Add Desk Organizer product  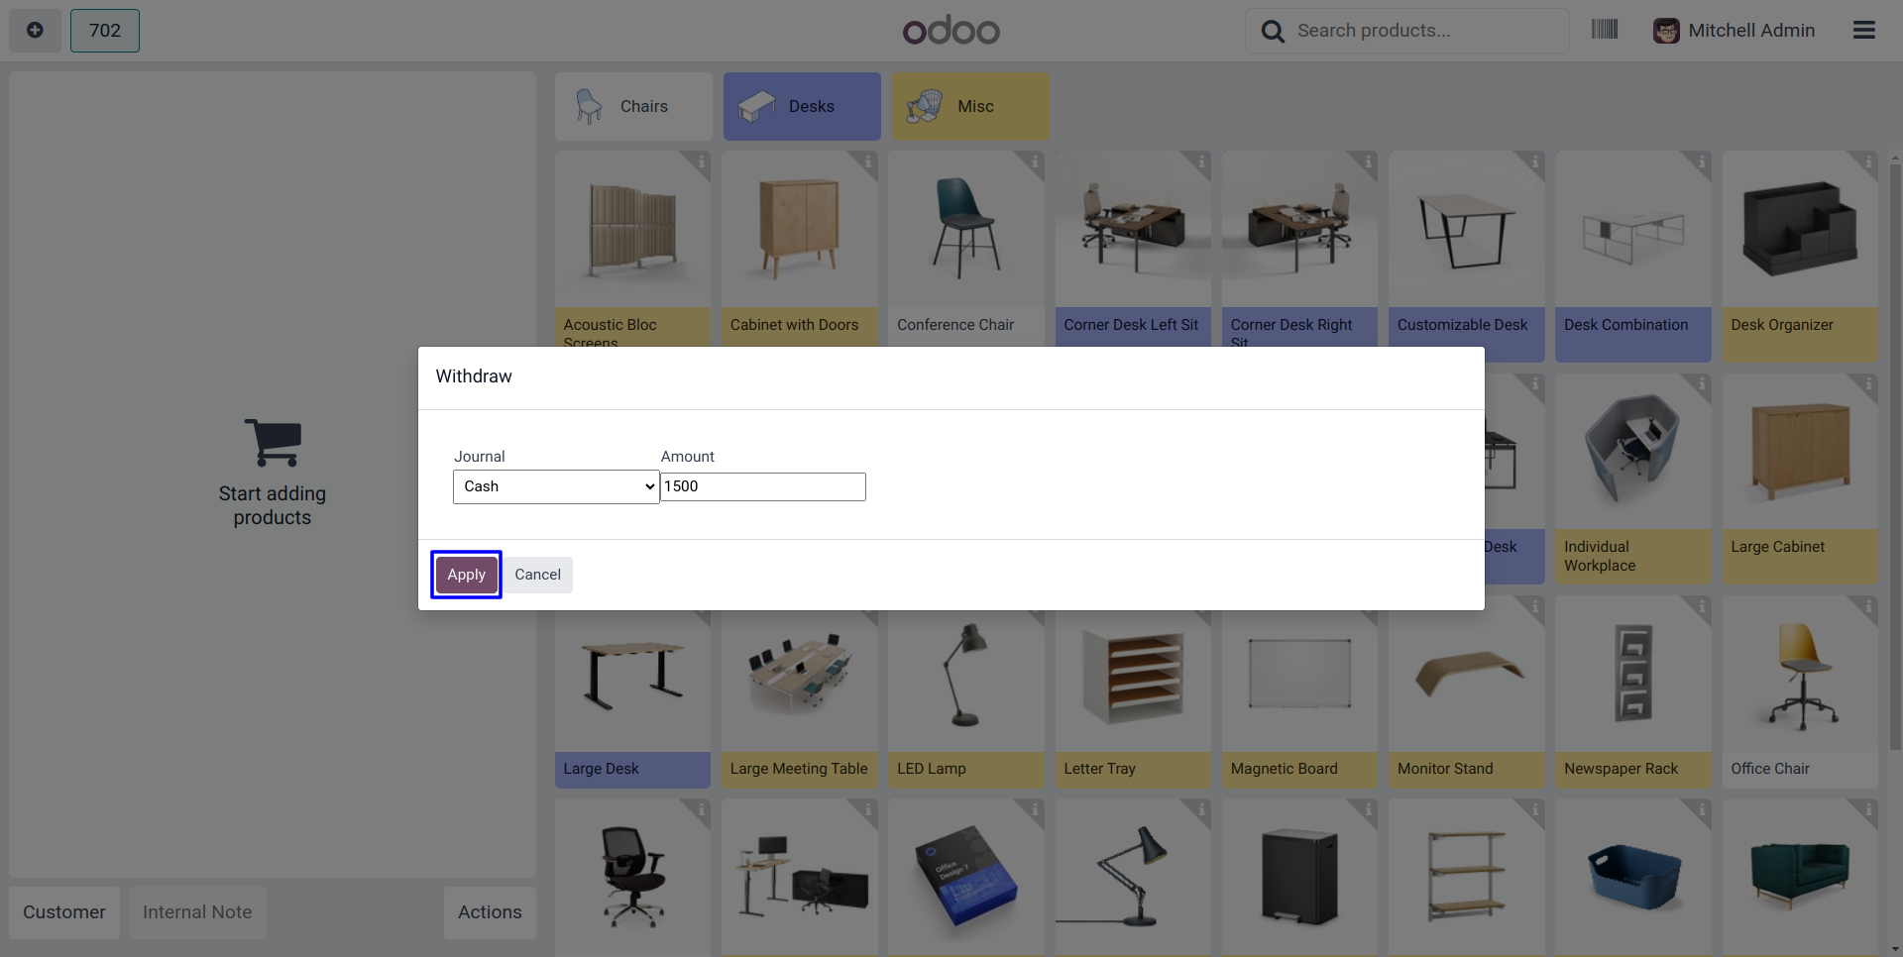point(1800,256)
